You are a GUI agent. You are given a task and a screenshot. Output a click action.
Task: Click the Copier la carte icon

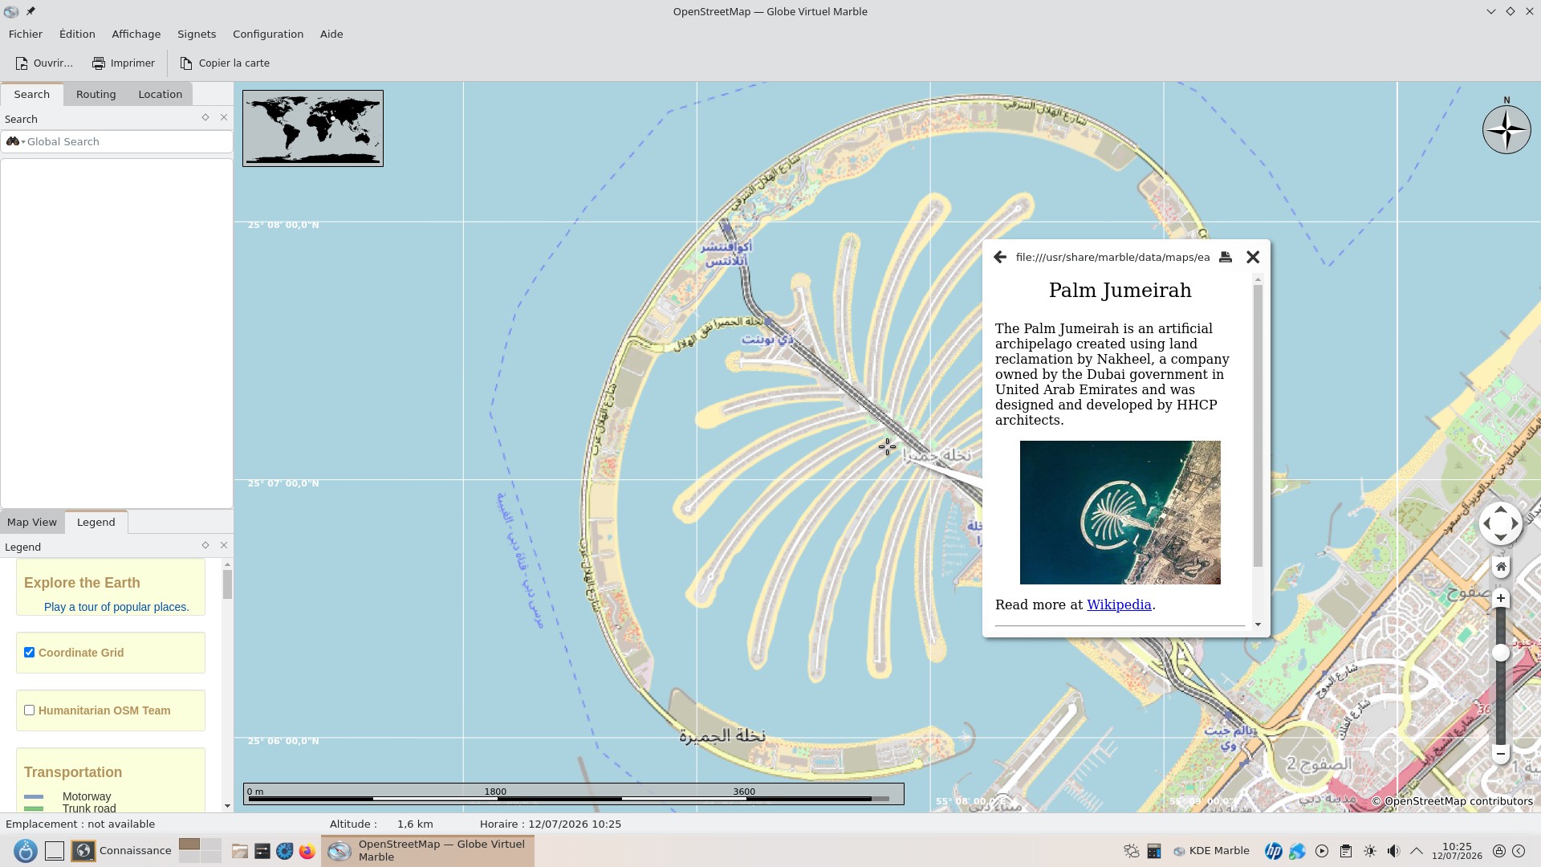(x=186, y=63)
